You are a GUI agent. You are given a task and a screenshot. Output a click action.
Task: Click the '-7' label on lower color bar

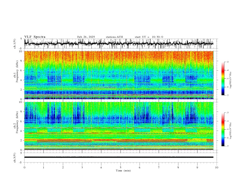pos(227,146)
